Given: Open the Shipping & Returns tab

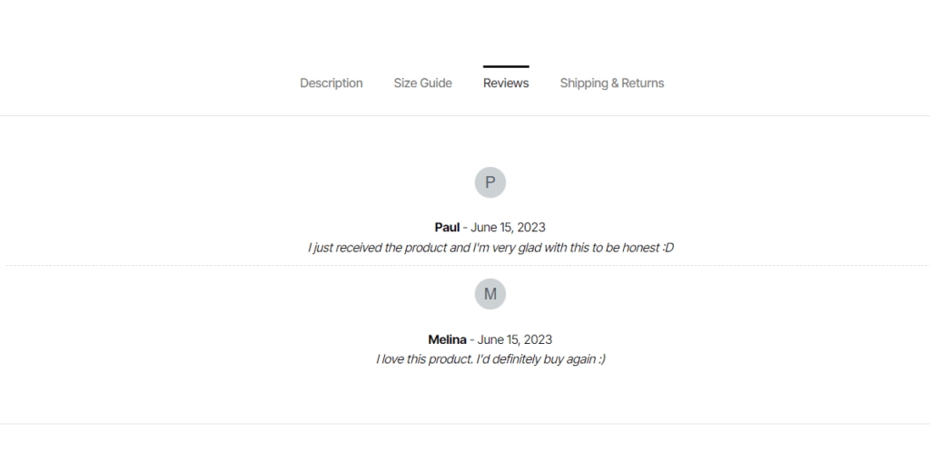Looking at the screenshot, I should pyautogui.click(x=611, y=83).
